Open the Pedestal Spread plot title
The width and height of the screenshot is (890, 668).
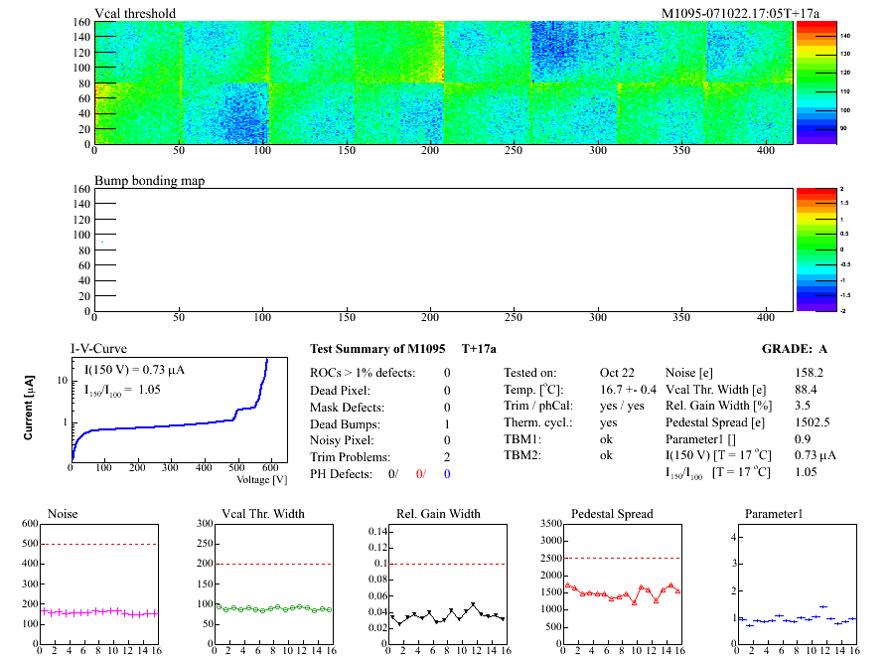click(612, 514)
